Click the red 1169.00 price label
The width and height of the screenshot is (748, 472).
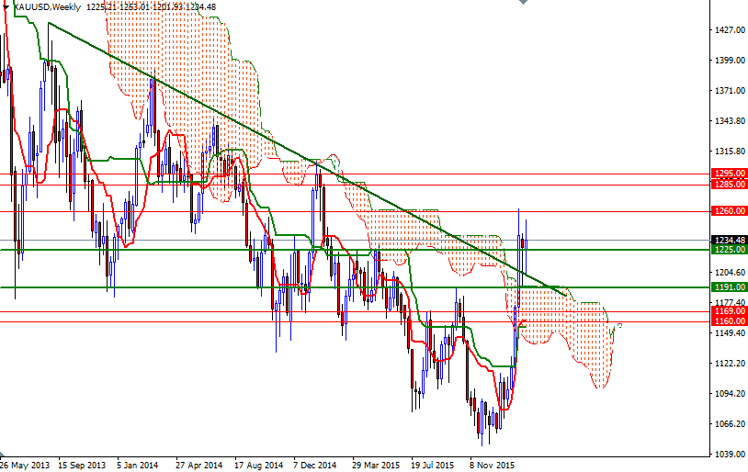point(729,311)
